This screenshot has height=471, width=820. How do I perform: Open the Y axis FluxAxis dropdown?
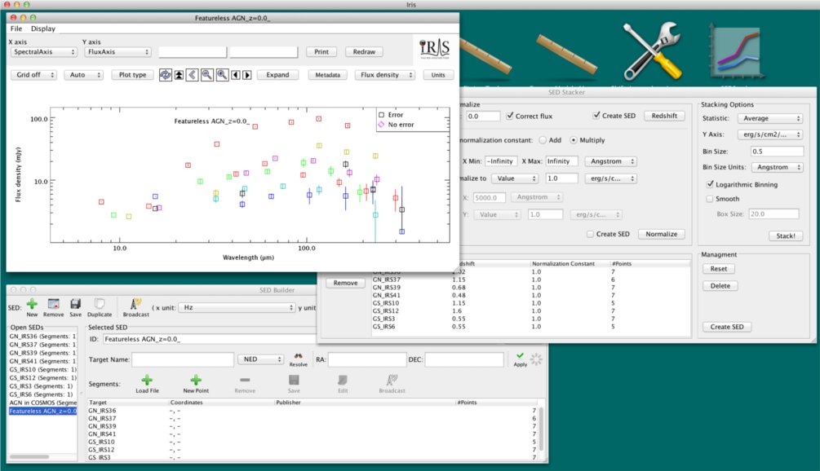click(117, 51)
